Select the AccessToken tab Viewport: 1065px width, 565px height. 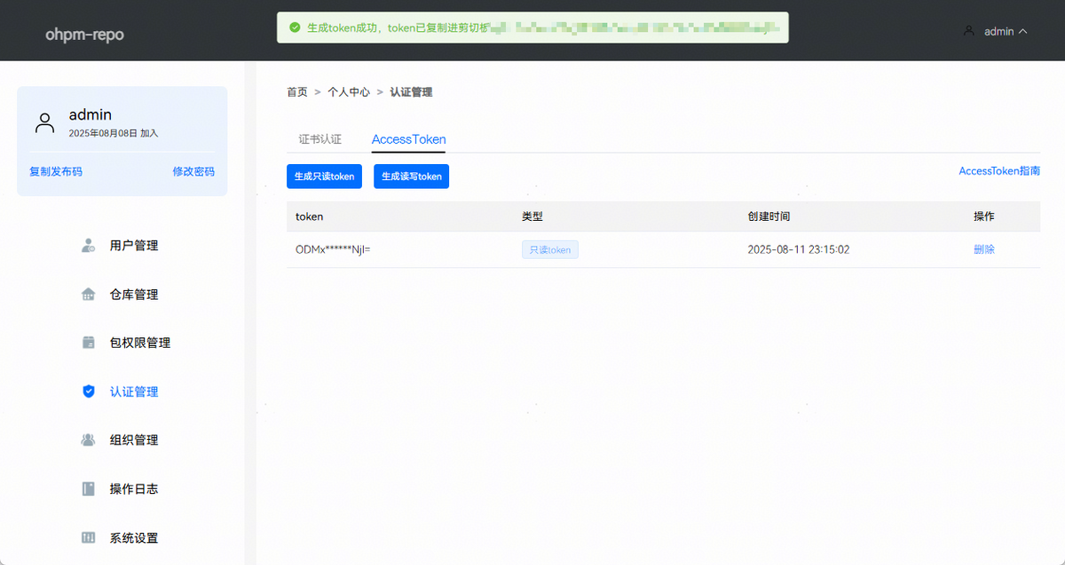pyautogui.click(x=408, y=139)
